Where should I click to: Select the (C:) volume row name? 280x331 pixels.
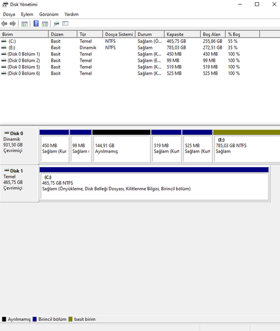click(12, 41)
